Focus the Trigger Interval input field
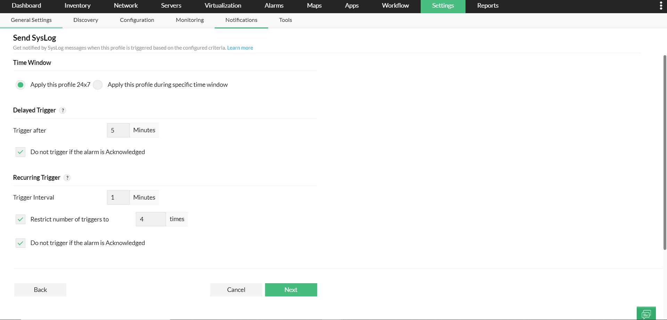 coord(118,197)
